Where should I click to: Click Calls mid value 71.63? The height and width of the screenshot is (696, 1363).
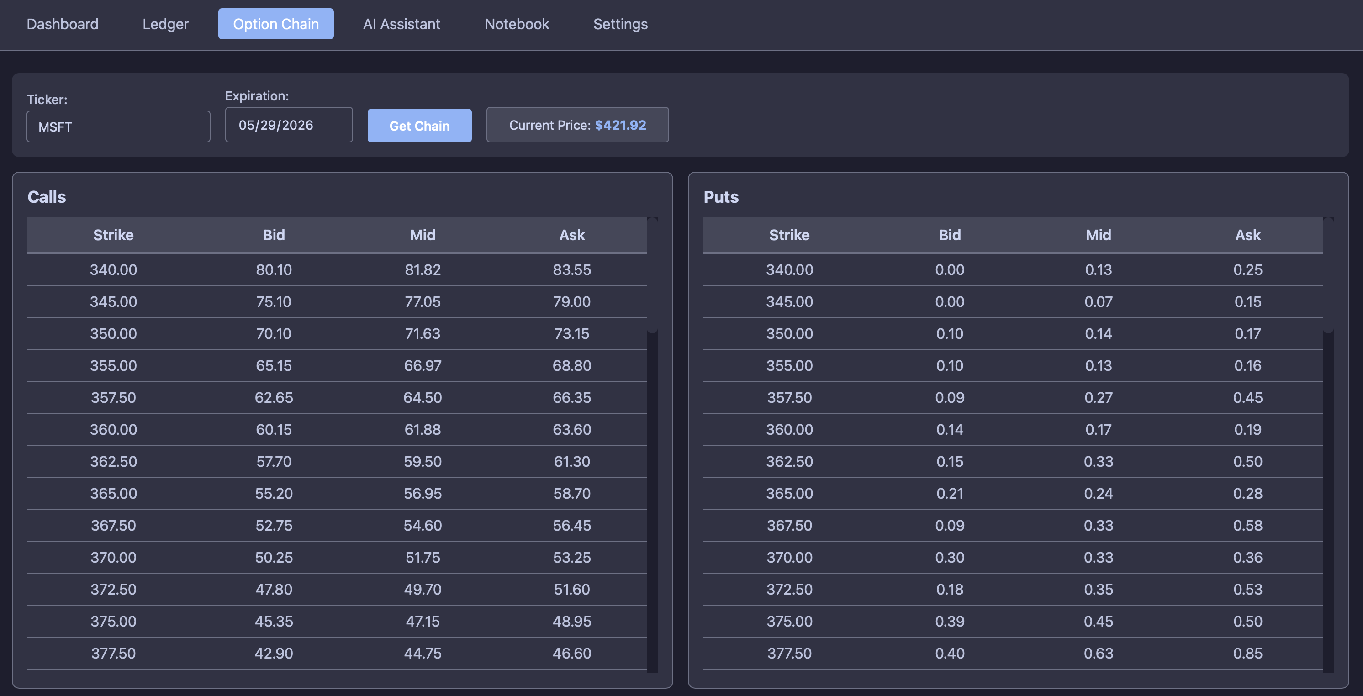coord(423,334)
